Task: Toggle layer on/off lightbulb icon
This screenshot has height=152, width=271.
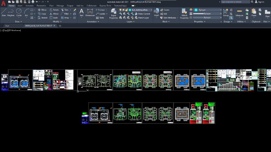Action: [121, 10]
